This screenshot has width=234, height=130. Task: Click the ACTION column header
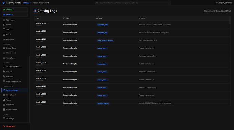99,18
